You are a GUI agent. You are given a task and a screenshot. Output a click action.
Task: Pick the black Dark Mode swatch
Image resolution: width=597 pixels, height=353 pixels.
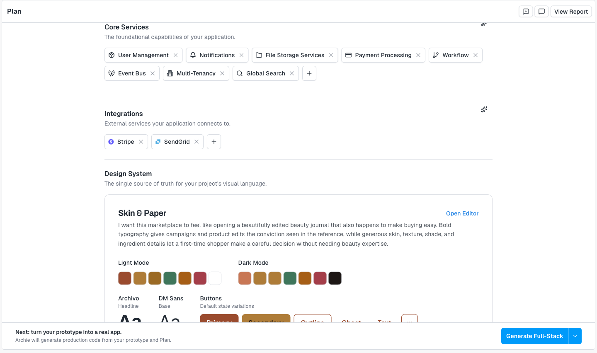point(335,278)
